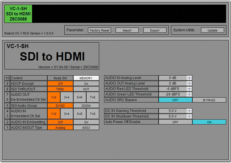231x163 pixels.
Task: Click the -6 dBFS Red LED value field
Action: pyautogui.click(x=172, y=89)
